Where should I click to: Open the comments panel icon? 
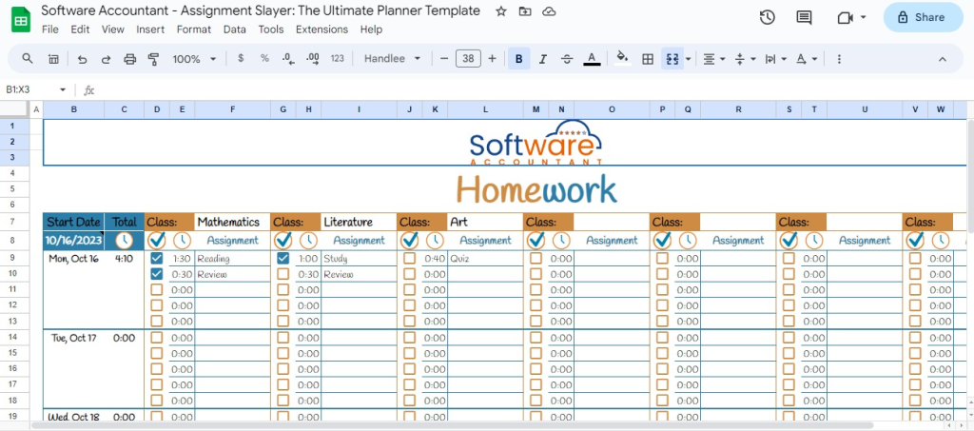tap(804, 17)
